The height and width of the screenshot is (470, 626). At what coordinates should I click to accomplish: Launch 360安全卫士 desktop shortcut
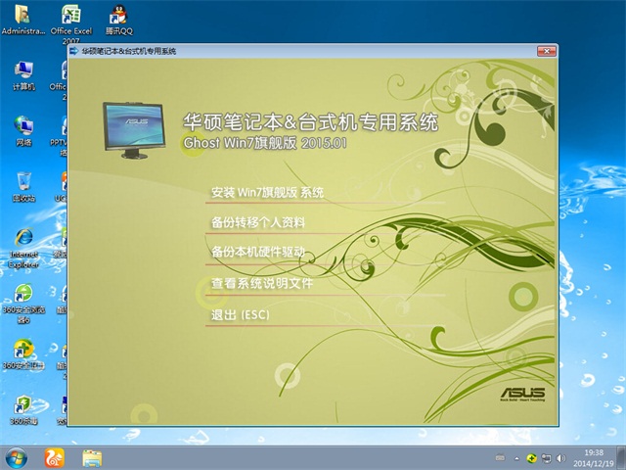[23, 351]
